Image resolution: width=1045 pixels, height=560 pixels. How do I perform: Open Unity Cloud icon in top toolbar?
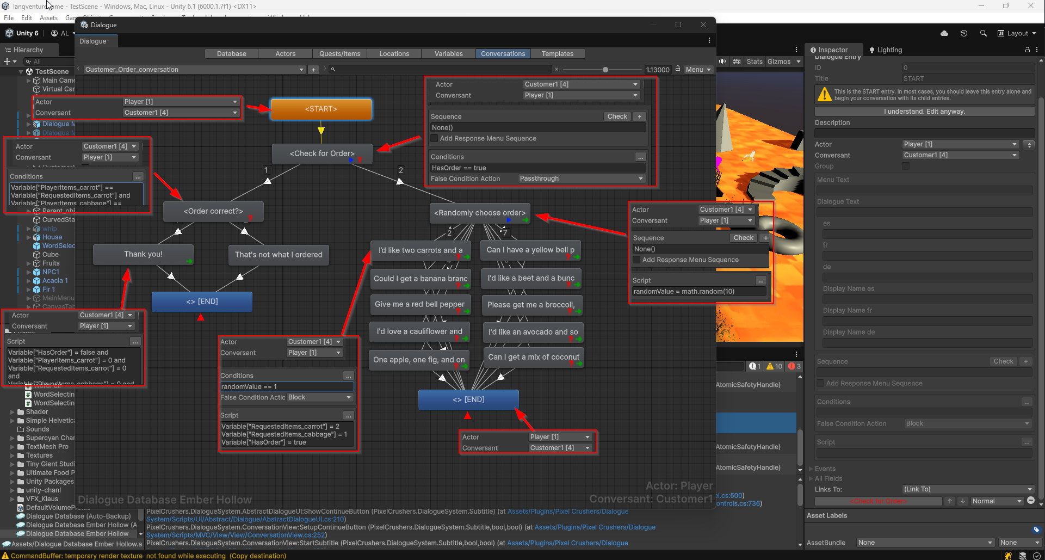click(x=944, y=33)
